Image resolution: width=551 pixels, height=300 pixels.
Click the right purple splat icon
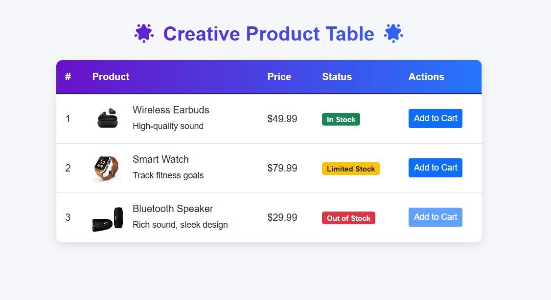click(x=393, y=33)
